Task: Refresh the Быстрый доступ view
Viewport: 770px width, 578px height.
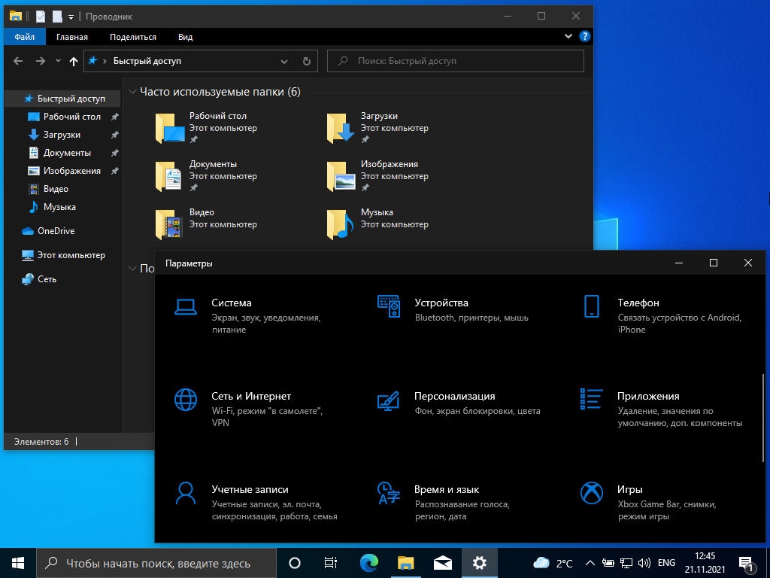Action: [x=307, y=61]
